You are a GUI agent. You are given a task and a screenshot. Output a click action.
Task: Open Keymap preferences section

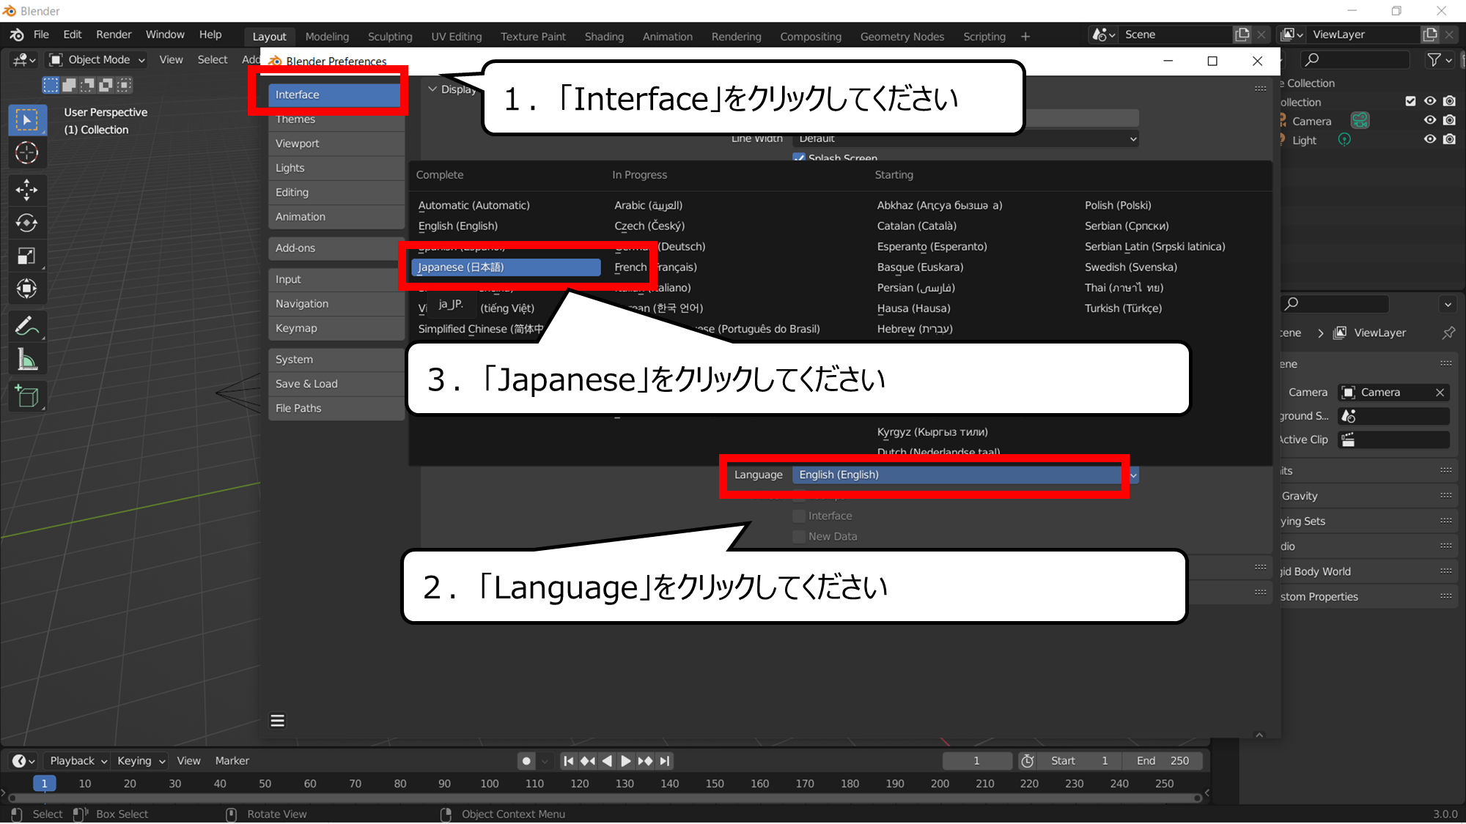coord(336,328)
